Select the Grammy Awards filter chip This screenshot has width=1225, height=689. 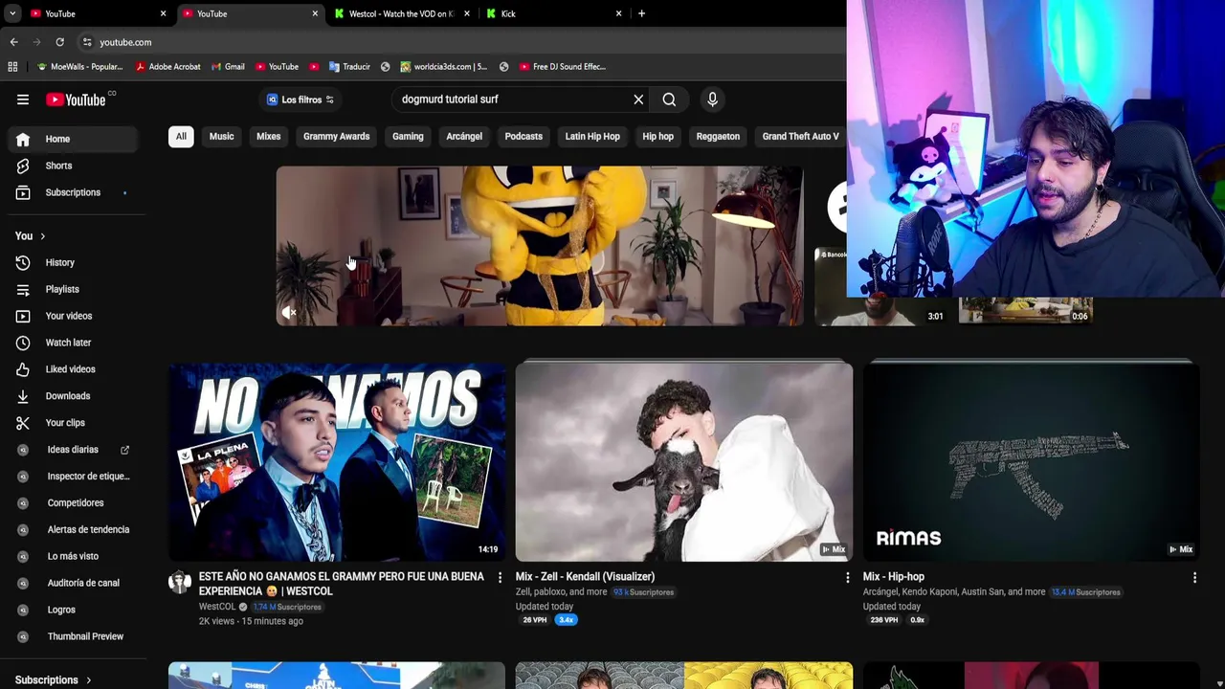tap(336, 136)
